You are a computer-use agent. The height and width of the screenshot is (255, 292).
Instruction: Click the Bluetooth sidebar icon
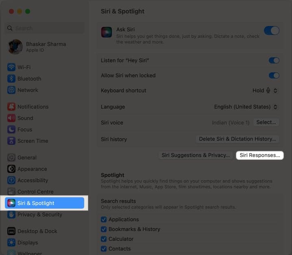point(11,78)
